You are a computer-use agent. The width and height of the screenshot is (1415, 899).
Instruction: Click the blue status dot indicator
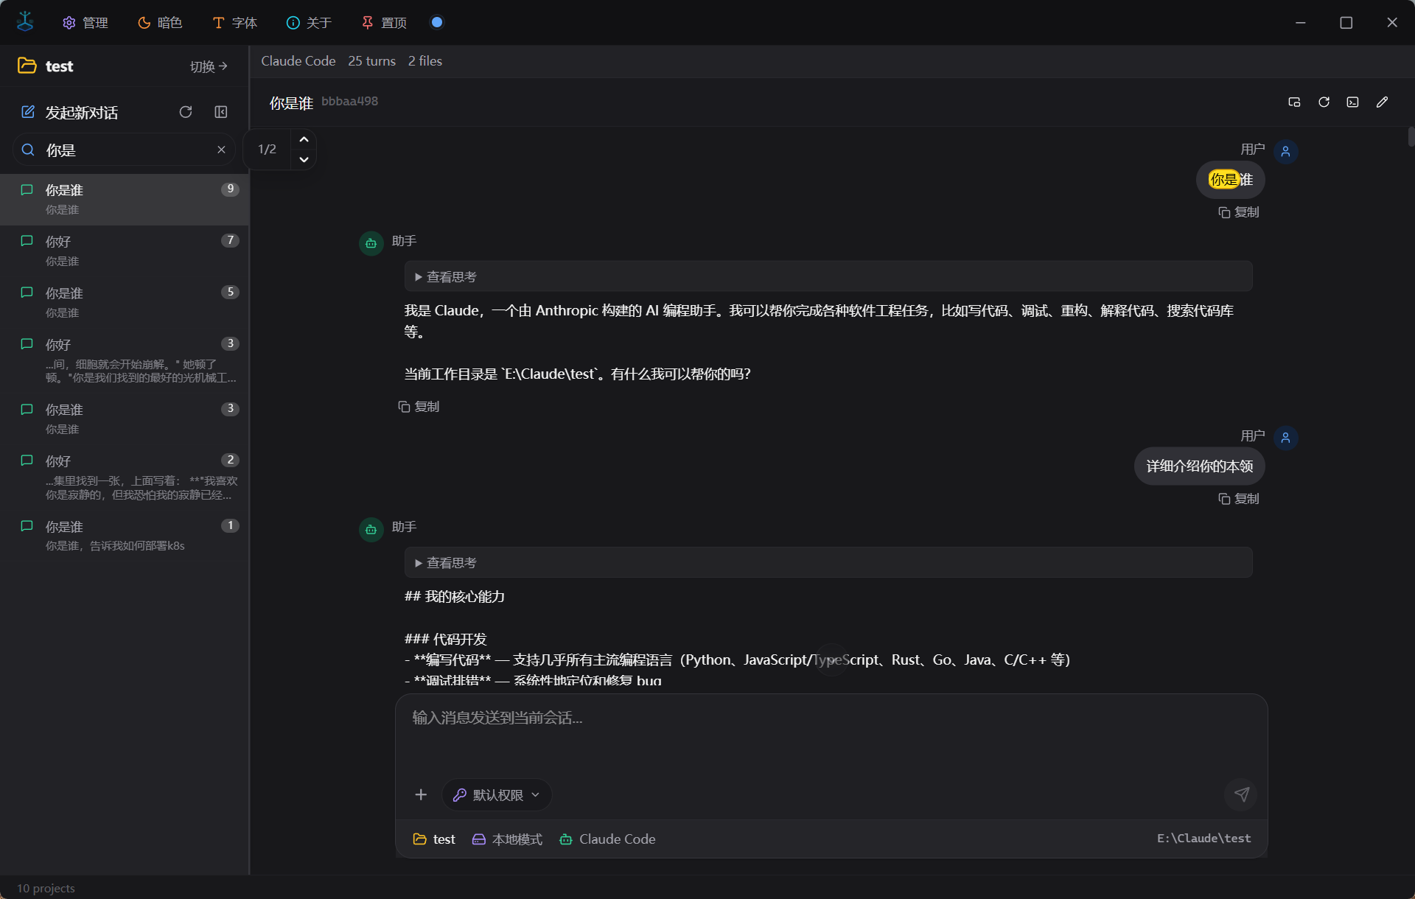pyautogui.click(x=437, y=22)
